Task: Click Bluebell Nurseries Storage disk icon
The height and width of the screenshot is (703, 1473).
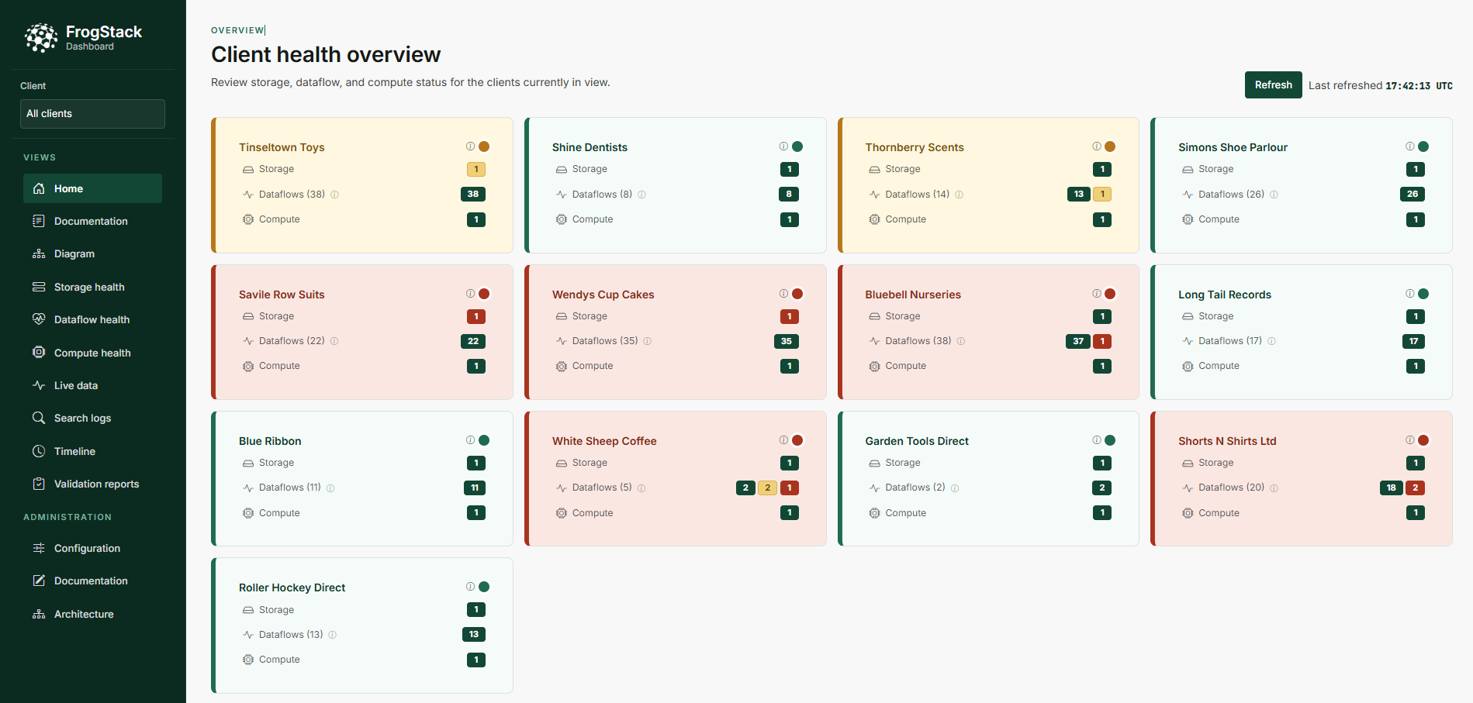Action: [874, 316]
